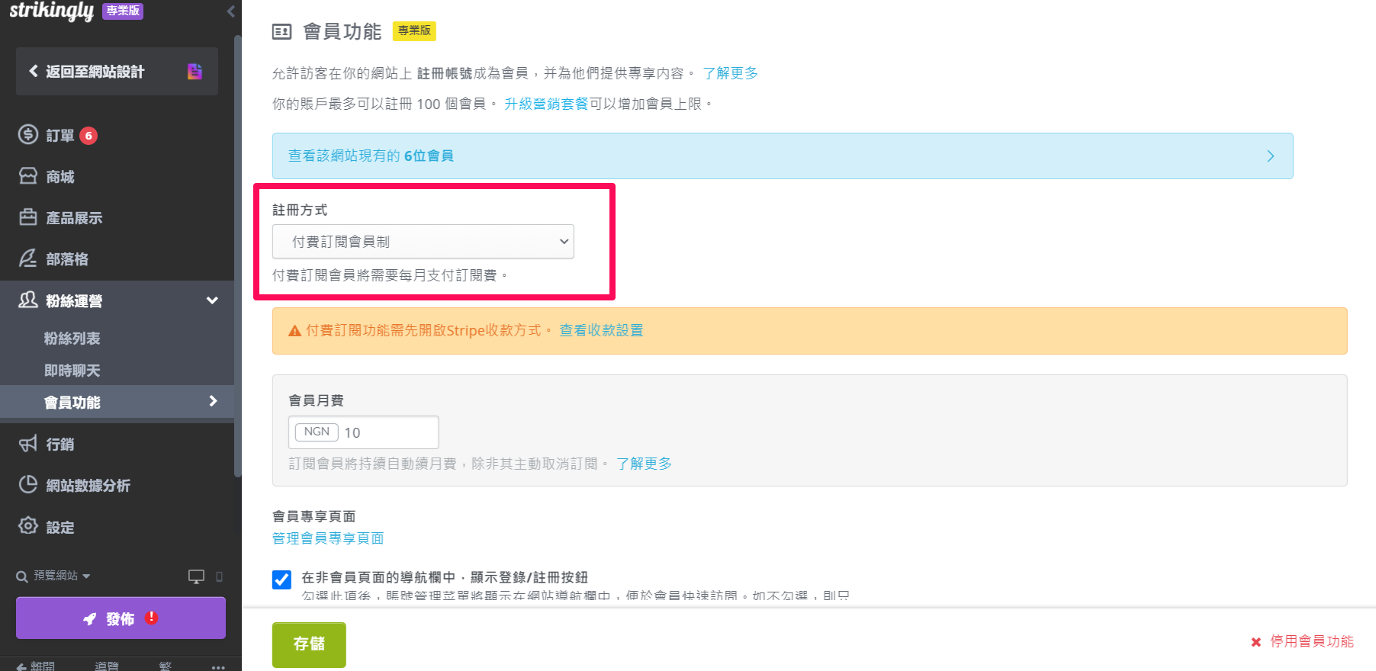
Task: Open 網站數據分析 pie chart icon
Action: [28, 485]
